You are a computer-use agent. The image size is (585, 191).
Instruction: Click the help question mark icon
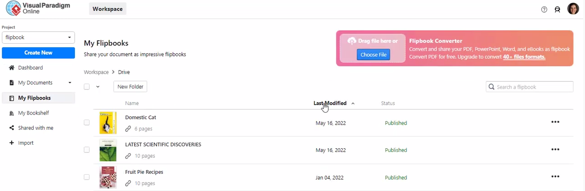pyautogui.click(x=544, y=10)
